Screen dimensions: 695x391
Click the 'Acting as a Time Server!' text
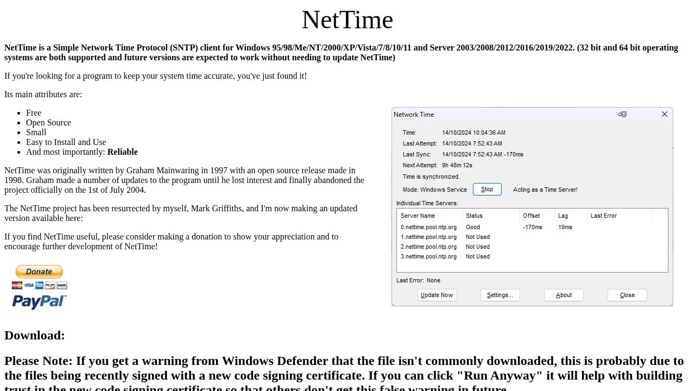pos(545,190)
